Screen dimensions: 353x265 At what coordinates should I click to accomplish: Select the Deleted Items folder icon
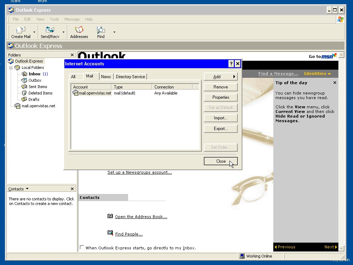point(24,93)
